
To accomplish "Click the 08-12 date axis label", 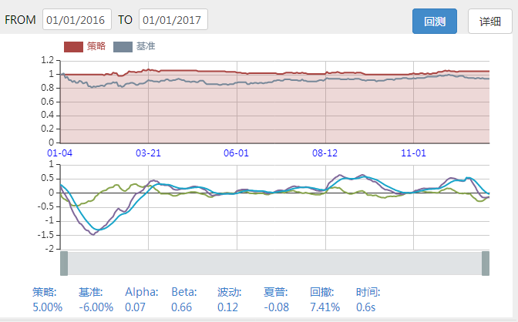I will pyautogui.click(x=325, y=153).
